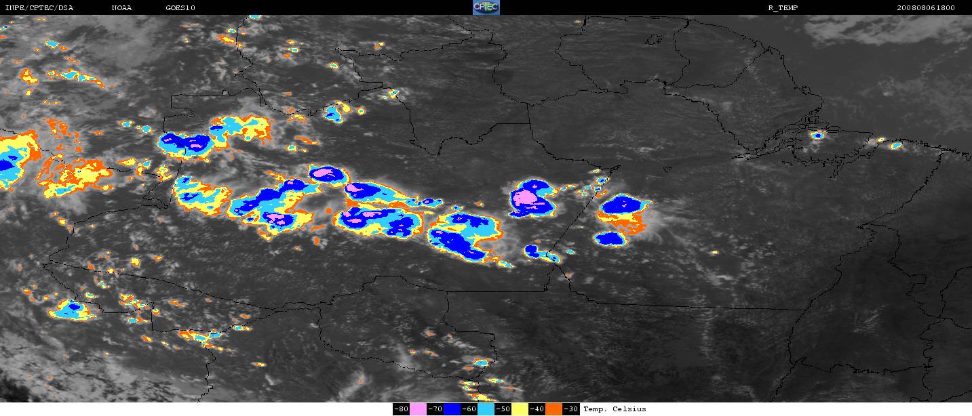Click the NOAA header label

pos(121,7)
